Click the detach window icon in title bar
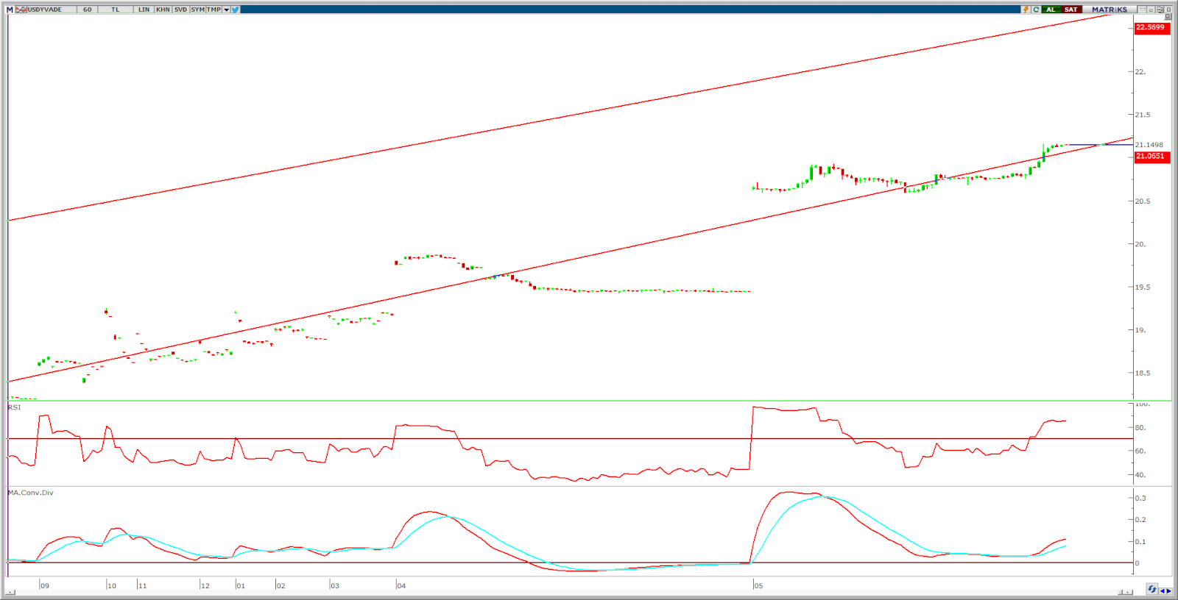Image resolution: width=1178 pixels, height=600 pixels. coord(1160,10)
